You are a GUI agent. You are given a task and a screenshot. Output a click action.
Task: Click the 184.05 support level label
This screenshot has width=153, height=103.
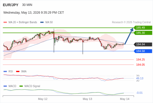click(141, 65)
